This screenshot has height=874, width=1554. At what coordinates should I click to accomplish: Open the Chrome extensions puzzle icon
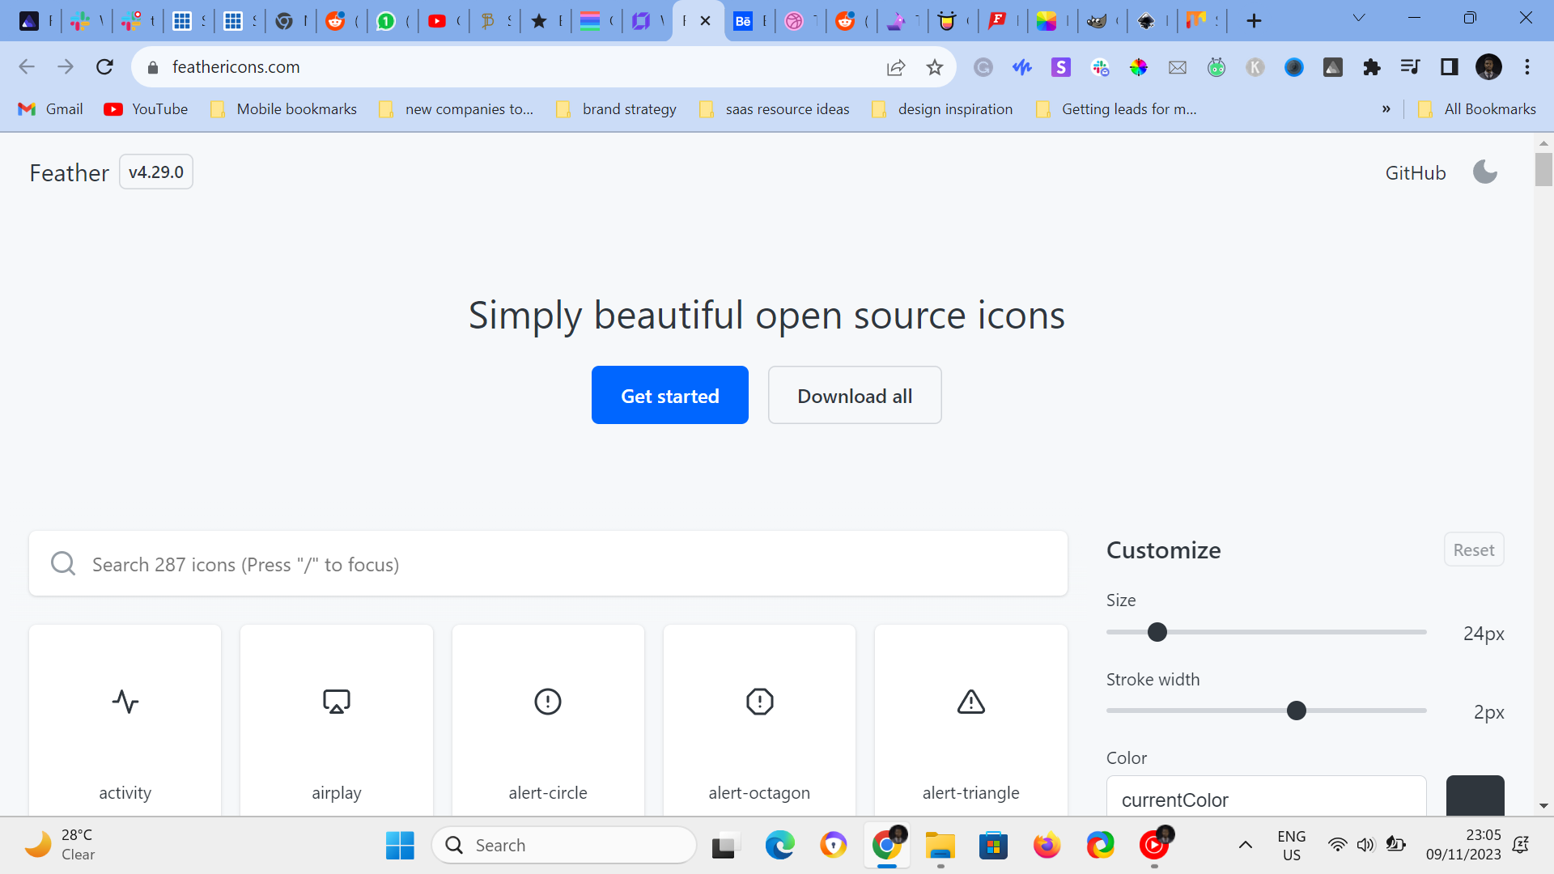1371,67
